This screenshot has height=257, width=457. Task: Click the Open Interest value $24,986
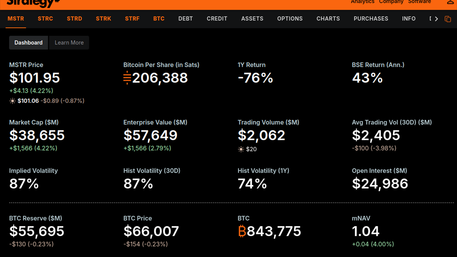pos(380,184)
